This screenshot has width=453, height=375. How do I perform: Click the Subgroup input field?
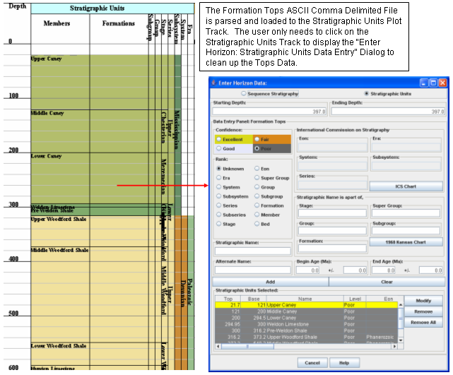pyautogui.click(x=406, y=230)
